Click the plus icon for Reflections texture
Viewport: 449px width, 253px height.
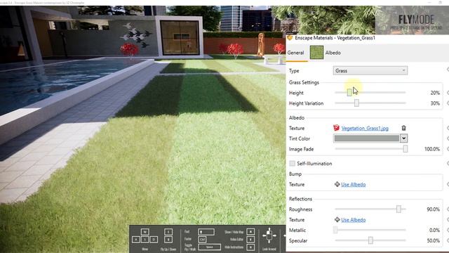pos(337,220)
